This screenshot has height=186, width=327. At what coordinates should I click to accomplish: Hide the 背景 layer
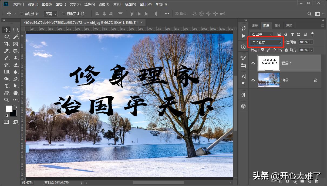pyautogui.click(x=252, y=80)
